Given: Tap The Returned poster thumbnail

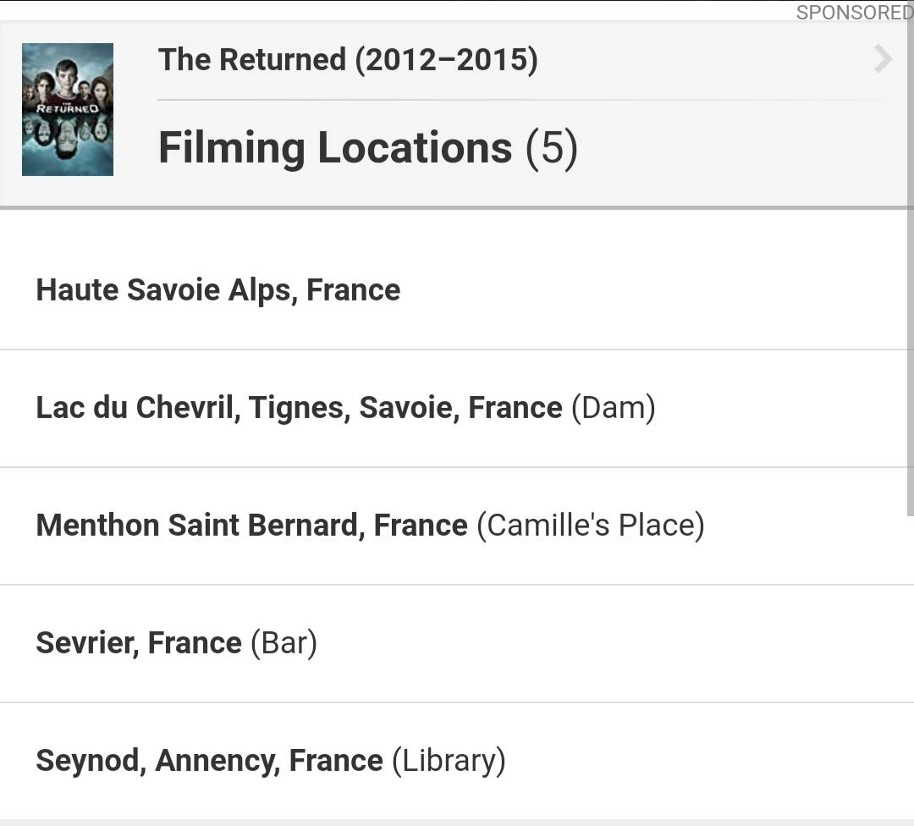Looking at the screenshot, I should click(68, 109).
